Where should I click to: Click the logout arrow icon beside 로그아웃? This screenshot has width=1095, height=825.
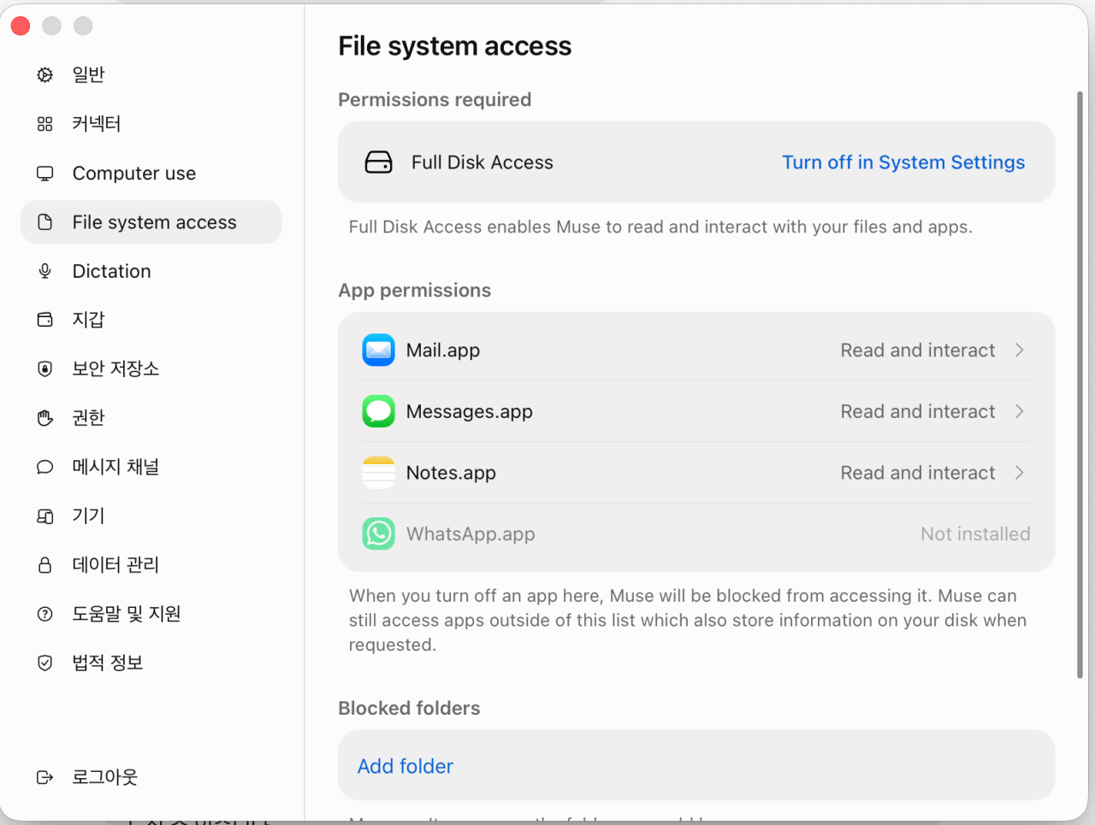pos(45,777)
